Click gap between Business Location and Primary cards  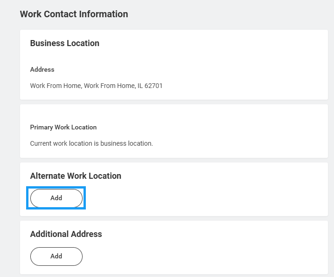coord(174,102)
